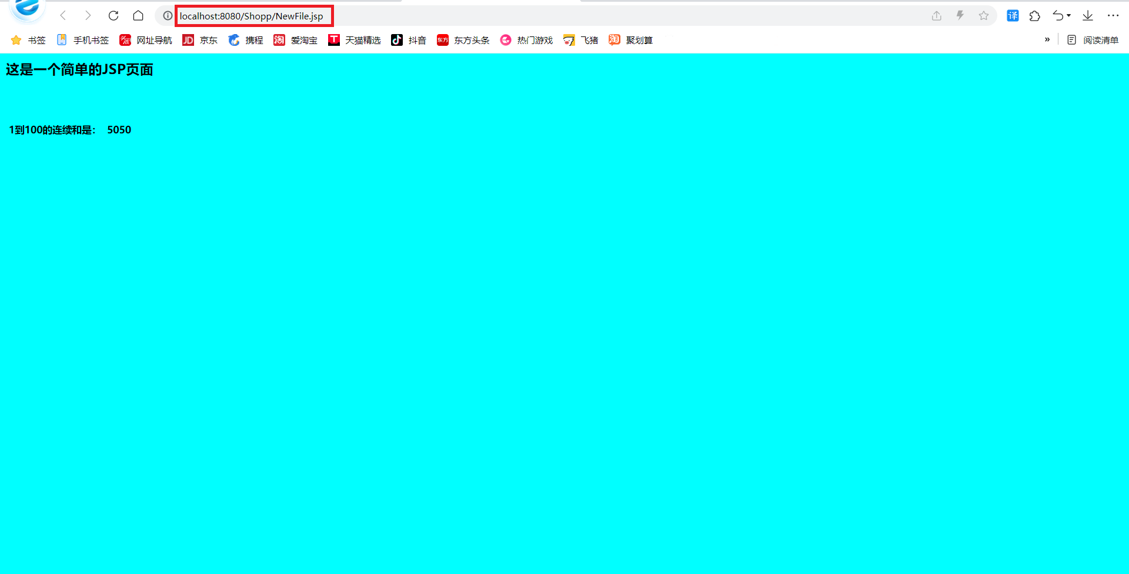Open the 飞猪 bookmark
Viewport: 1129px width, 574px height.
(581, 40)
